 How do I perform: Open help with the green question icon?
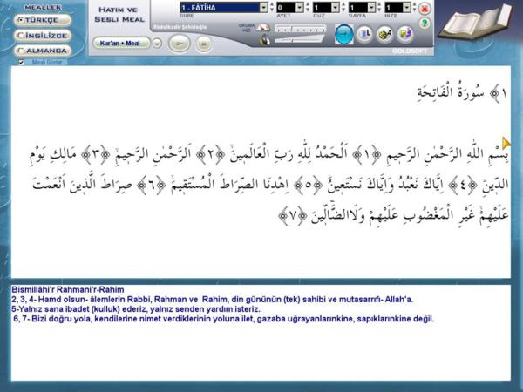coord(425,24)
